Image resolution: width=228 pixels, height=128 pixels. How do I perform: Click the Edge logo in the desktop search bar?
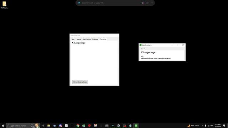[79, 3]
